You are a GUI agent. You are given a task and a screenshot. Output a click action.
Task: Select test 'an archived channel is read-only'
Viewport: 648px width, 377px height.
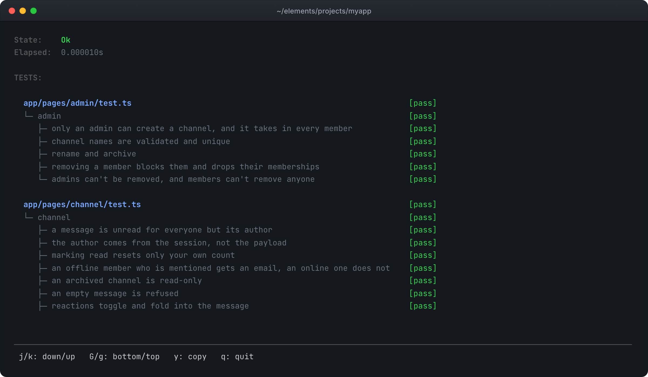127,280
